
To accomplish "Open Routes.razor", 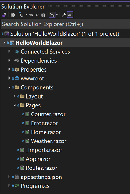I will click(x=41, y=168).
